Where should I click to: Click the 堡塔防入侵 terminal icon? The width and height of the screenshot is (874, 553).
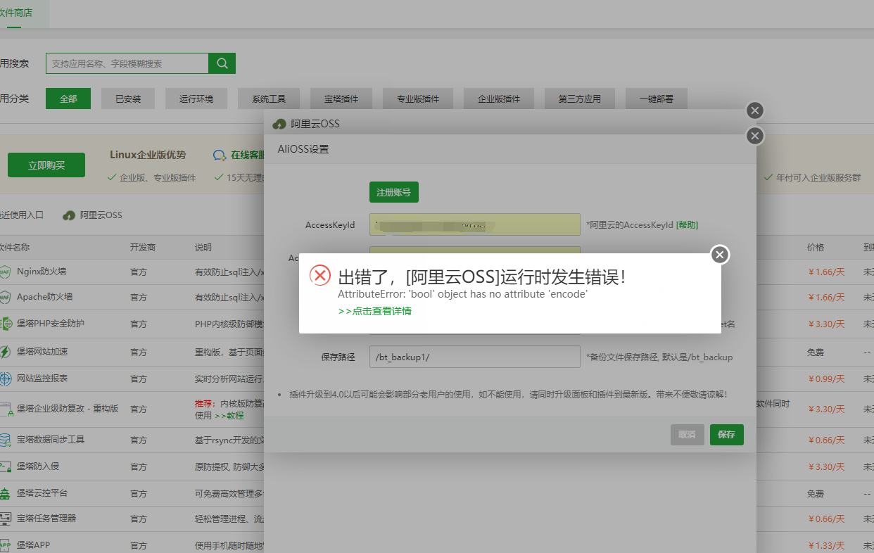click(x=5, y=466)
